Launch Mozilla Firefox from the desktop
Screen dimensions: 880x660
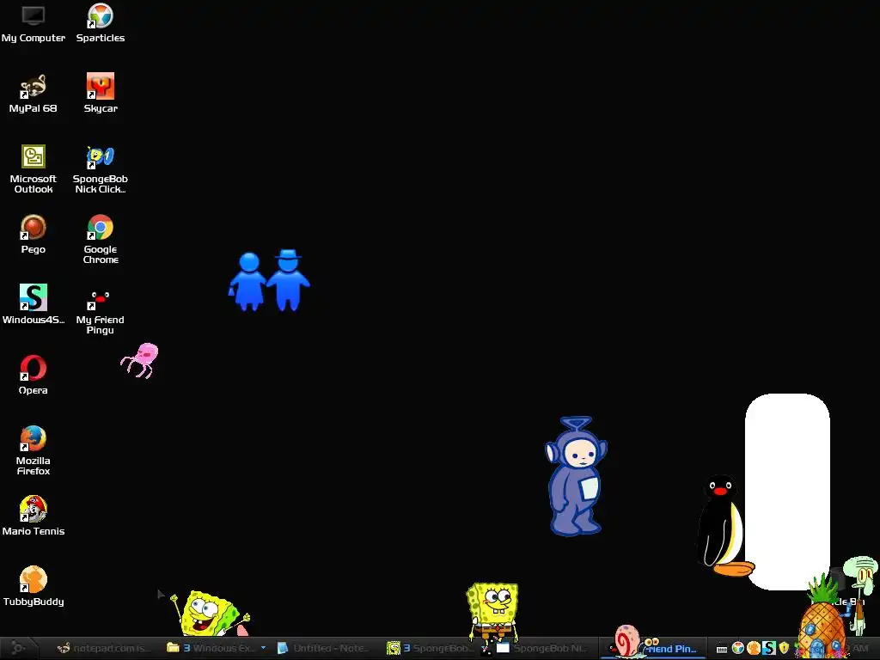[x=34, y=450]
